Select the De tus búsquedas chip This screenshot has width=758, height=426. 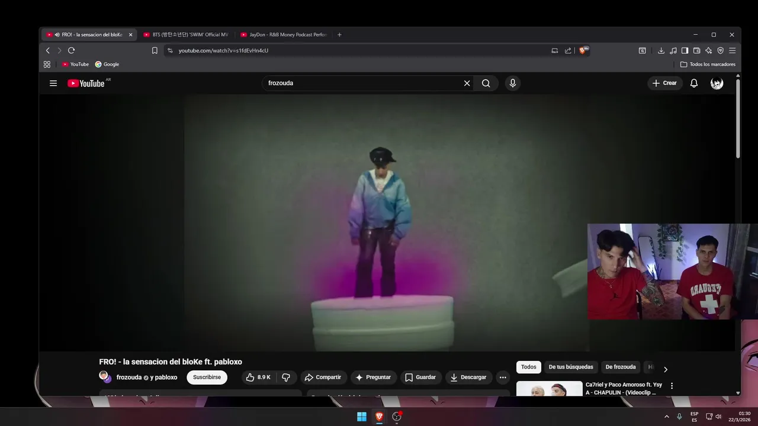point(571,367)
